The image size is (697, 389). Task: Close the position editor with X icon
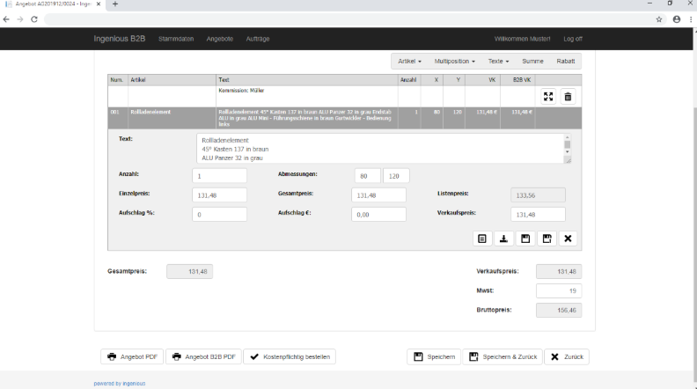568,239
